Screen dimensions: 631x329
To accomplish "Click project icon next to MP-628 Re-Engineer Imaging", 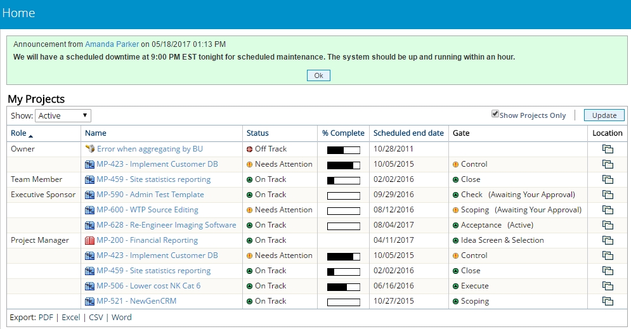I will [x=89, y=225].
